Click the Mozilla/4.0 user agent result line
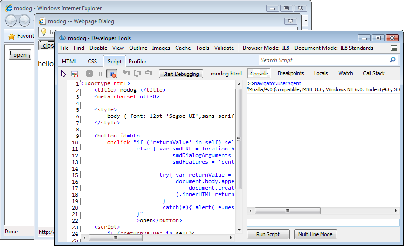Viewport: 404px width, 246px height. point(323,89)
